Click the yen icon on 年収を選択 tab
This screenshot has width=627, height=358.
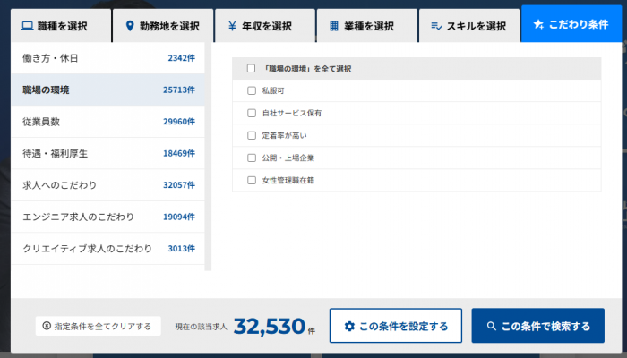pyautogui.click(x=232, y=26)
